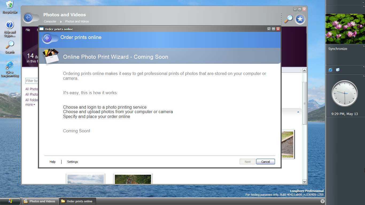Click the Photos window scrollbar down arrow
The image size is (365, 205).
coord(304,182)
